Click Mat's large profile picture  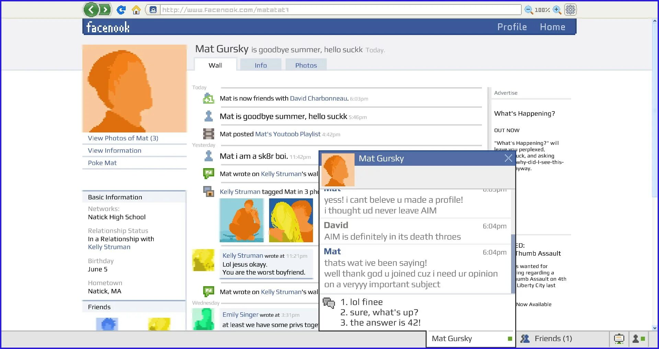135,89
